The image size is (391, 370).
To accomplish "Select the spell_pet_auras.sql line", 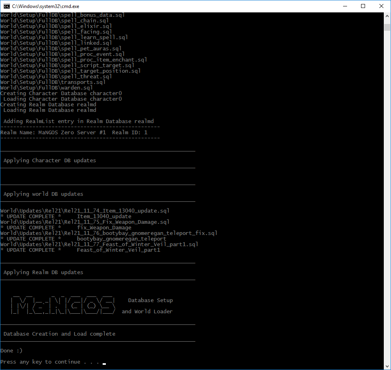I will pos(61,49).
